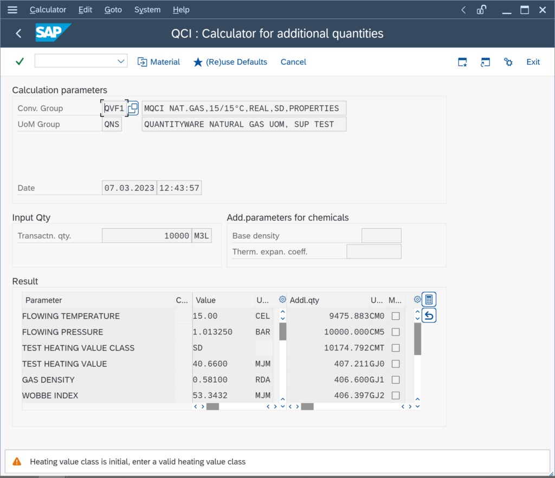Click the value 53.3432 cell
Viewport: 555px width, 478px height.
tap(223, 395)
